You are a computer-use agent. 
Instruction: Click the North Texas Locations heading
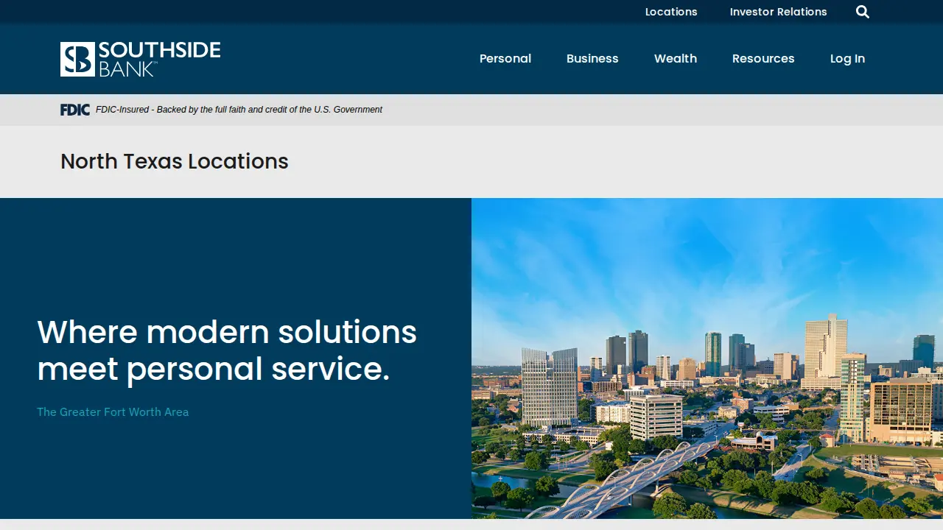(175, 161)
